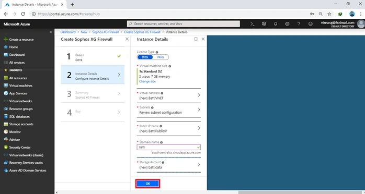Click Microsoft Azure portal logo text
This screenshot has width=365, height=194.
17,24
